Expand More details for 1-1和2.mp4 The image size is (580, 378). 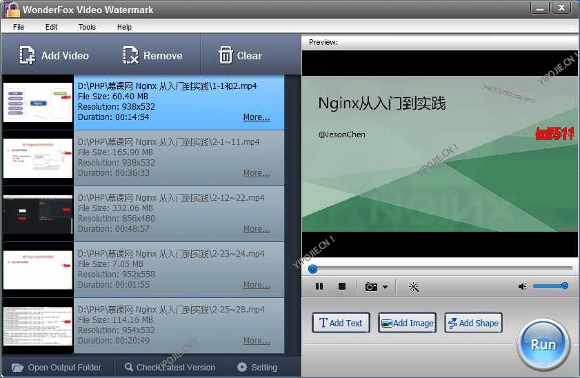click(x=257, y=117)
